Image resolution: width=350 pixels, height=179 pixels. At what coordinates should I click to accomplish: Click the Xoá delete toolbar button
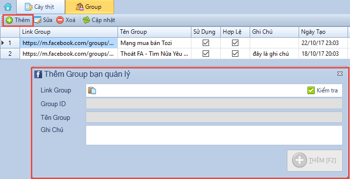tap(66, 20)
